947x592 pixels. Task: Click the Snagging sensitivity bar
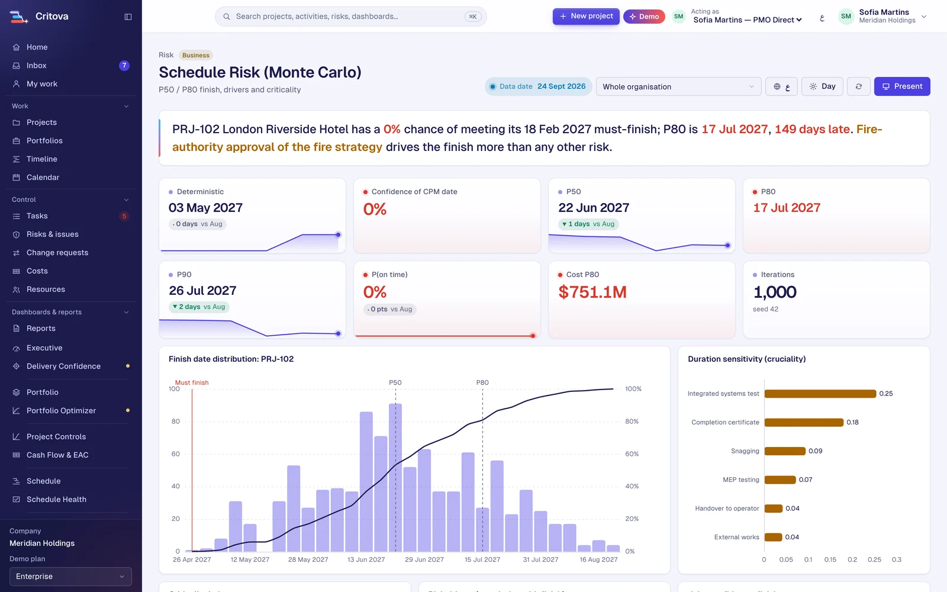tap(785, 451)
